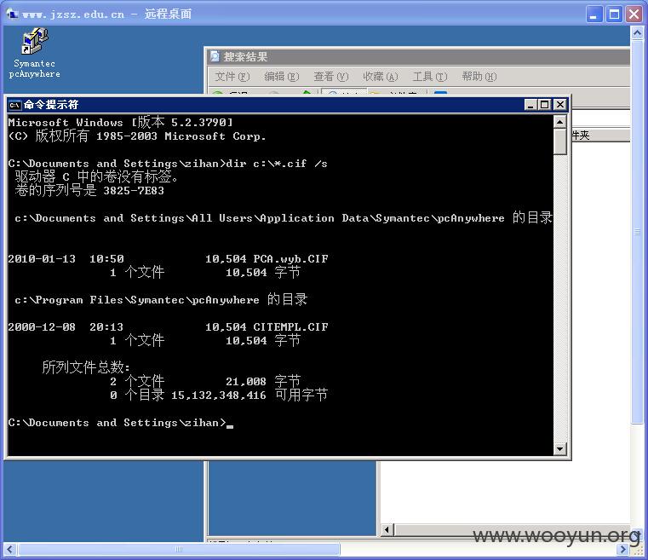Click the command prompt vertical scrollbar thumb
This screenshot has width=648, height=560.
(x=560, y=141)
